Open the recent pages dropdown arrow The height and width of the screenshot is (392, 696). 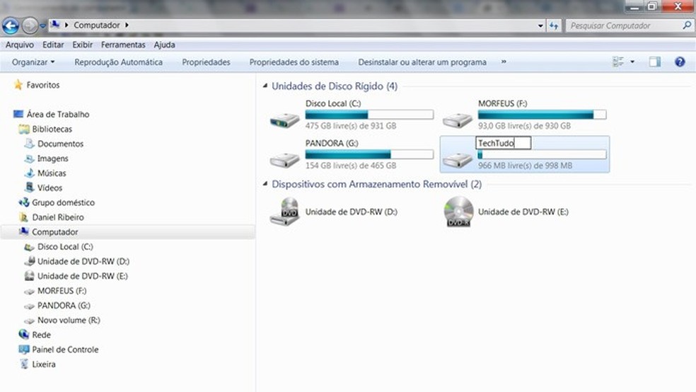(42, 25)
